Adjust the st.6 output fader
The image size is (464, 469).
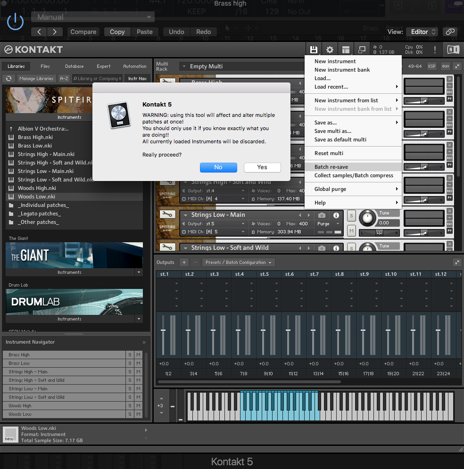[288, 330]
